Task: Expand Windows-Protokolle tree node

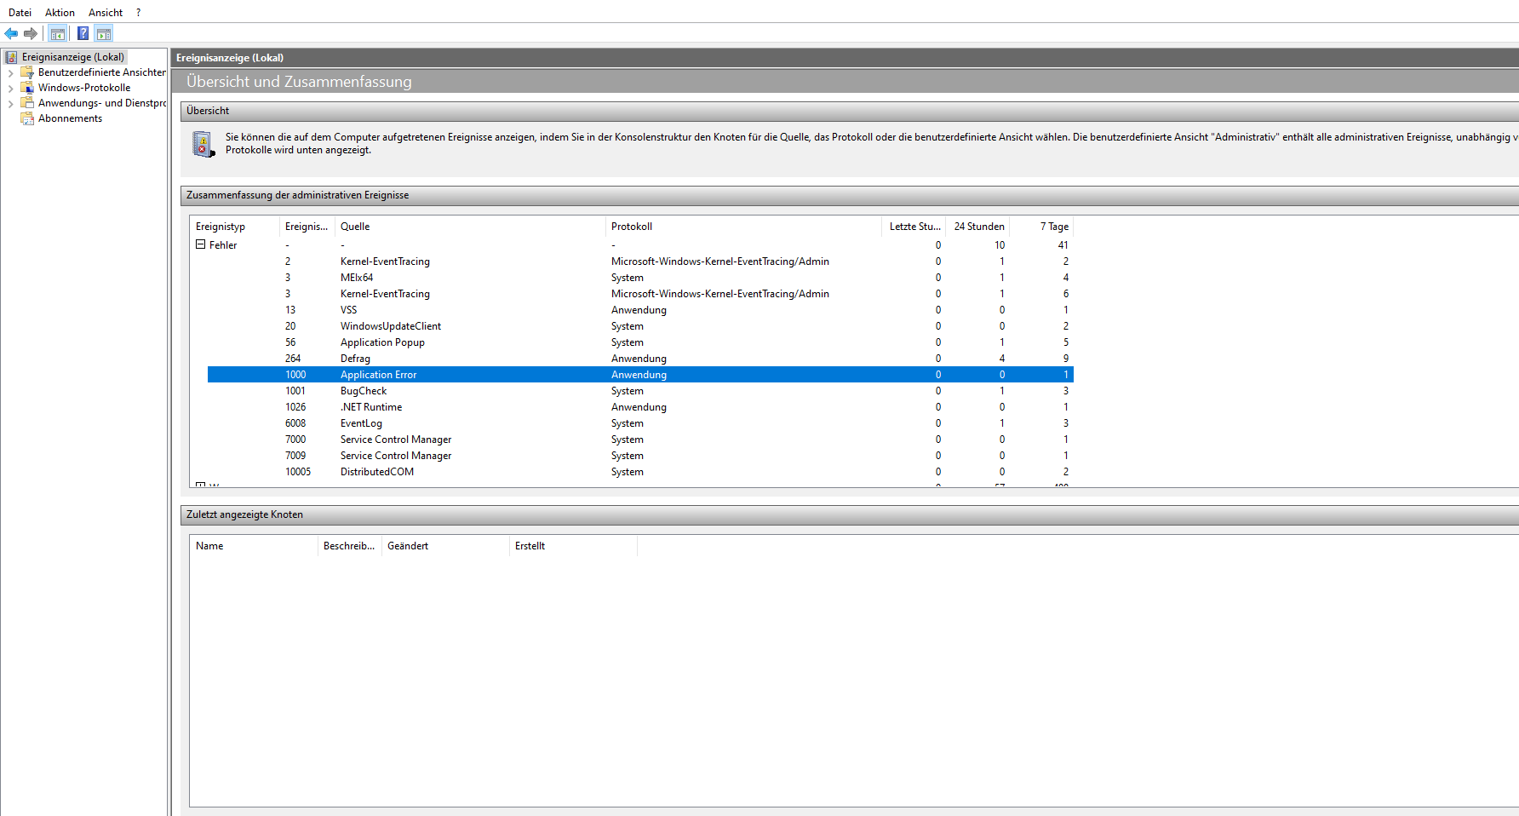Action: (10, 89)
